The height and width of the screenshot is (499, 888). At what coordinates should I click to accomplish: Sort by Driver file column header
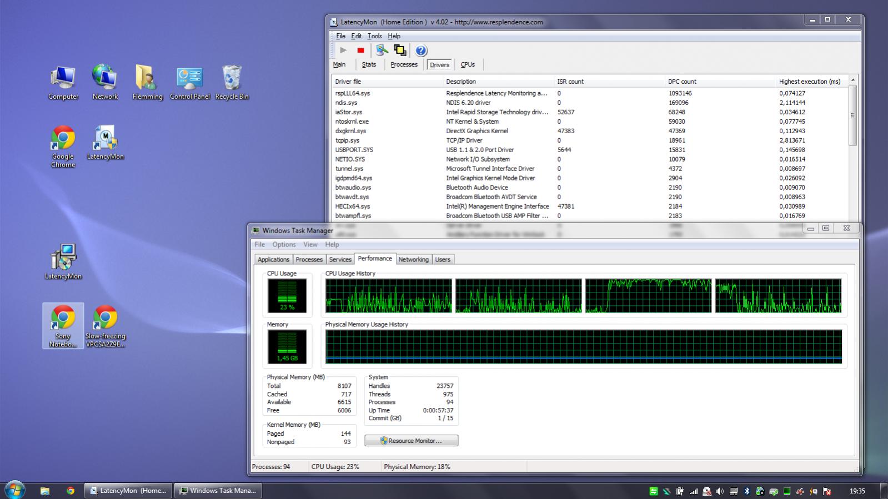pyautogui.click(x=388, y=81)
